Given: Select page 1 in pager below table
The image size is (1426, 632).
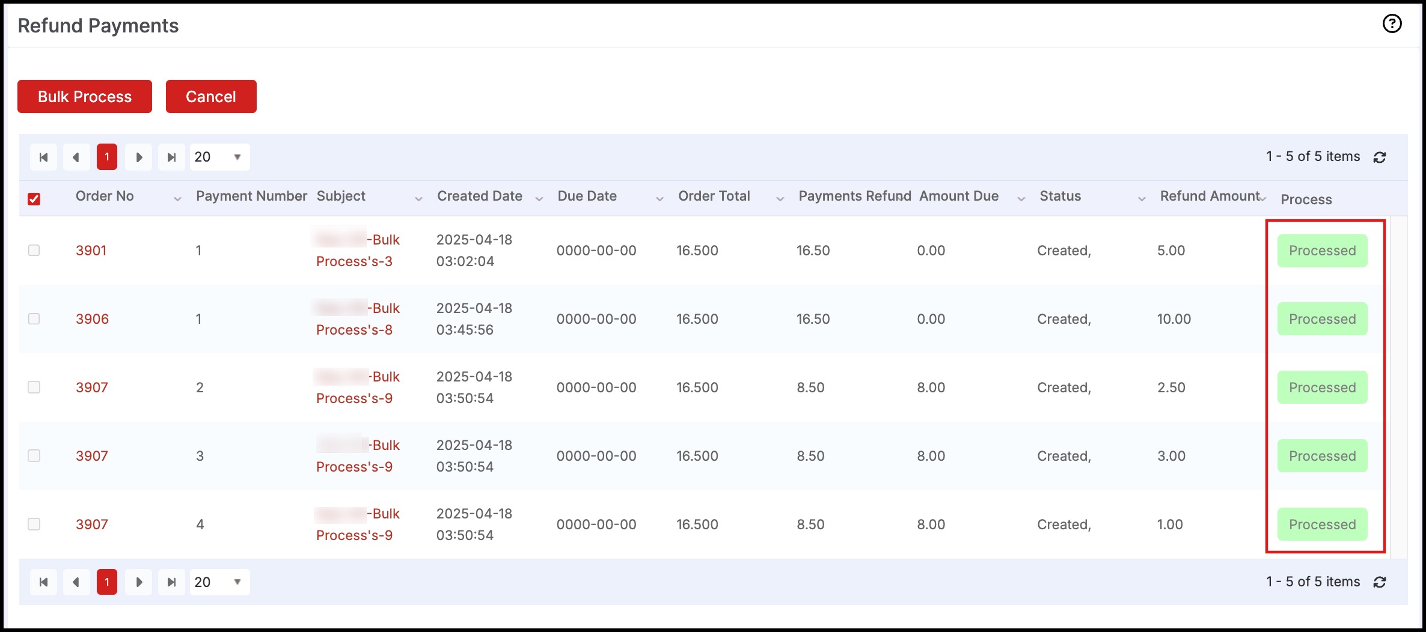Looking at the screenshot, I should 107,582.
